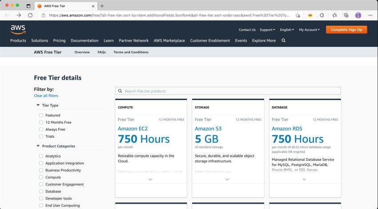This screenshot has height=209, width=378.
Task: Reload the page with refresh icon
Action: pyautogui.click(x=30, y=15)
